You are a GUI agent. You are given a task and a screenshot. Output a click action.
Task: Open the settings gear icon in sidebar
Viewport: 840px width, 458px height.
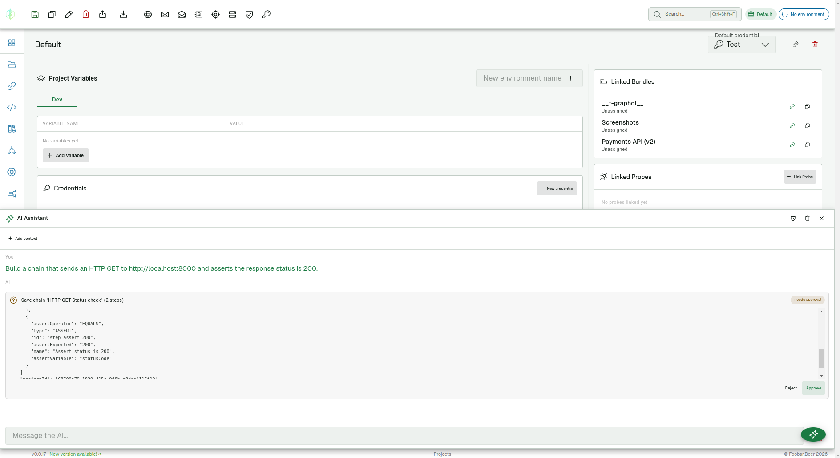click(x=12, y=172)
